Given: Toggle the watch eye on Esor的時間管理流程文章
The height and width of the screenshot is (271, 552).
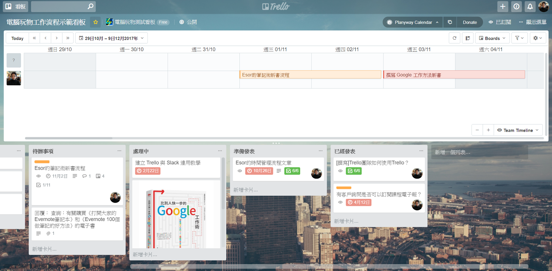Looking at the screenshot, I should click(x=240, y=171).
